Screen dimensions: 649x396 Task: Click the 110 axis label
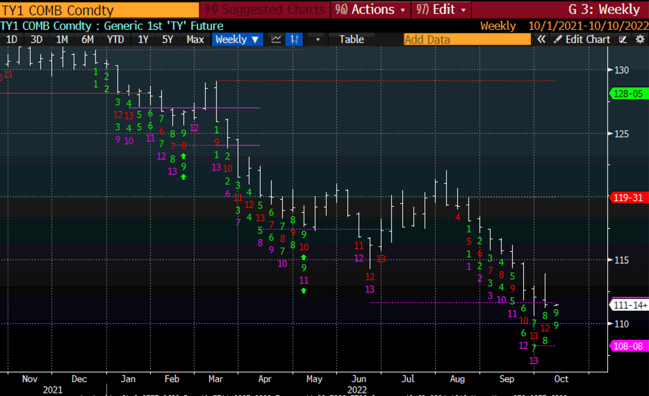coord(621,324)
